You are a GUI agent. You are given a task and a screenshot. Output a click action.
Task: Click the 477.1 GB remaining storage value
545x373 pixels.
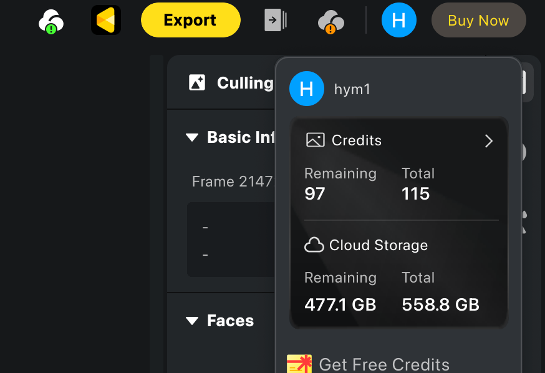click(340, 304)
